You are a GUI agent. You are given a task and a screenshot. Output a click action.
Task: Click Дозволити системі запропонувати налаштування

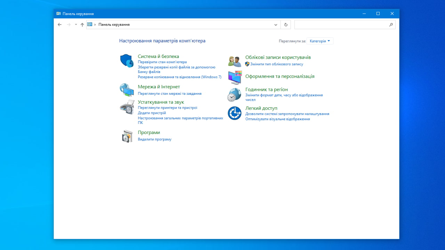287,114
